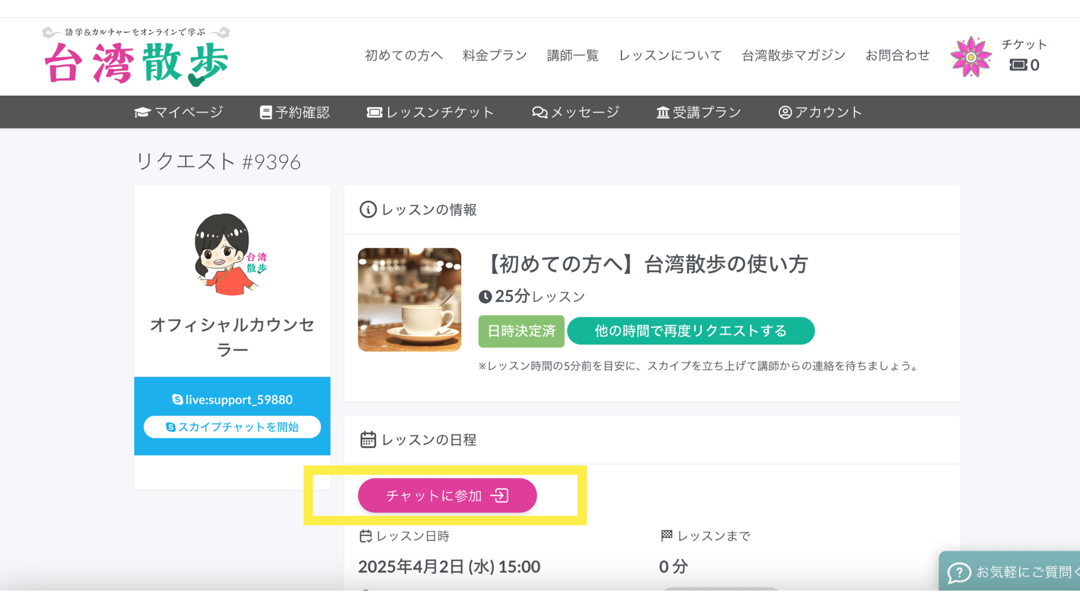Click the 25分レッスン duration text
The image size is (1080, 608).
coord(540,296)
